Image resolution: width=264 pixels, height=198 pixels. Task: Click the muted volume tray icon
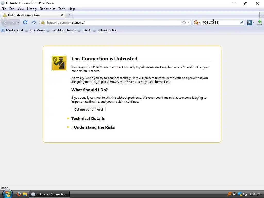[x=245, y=194]
